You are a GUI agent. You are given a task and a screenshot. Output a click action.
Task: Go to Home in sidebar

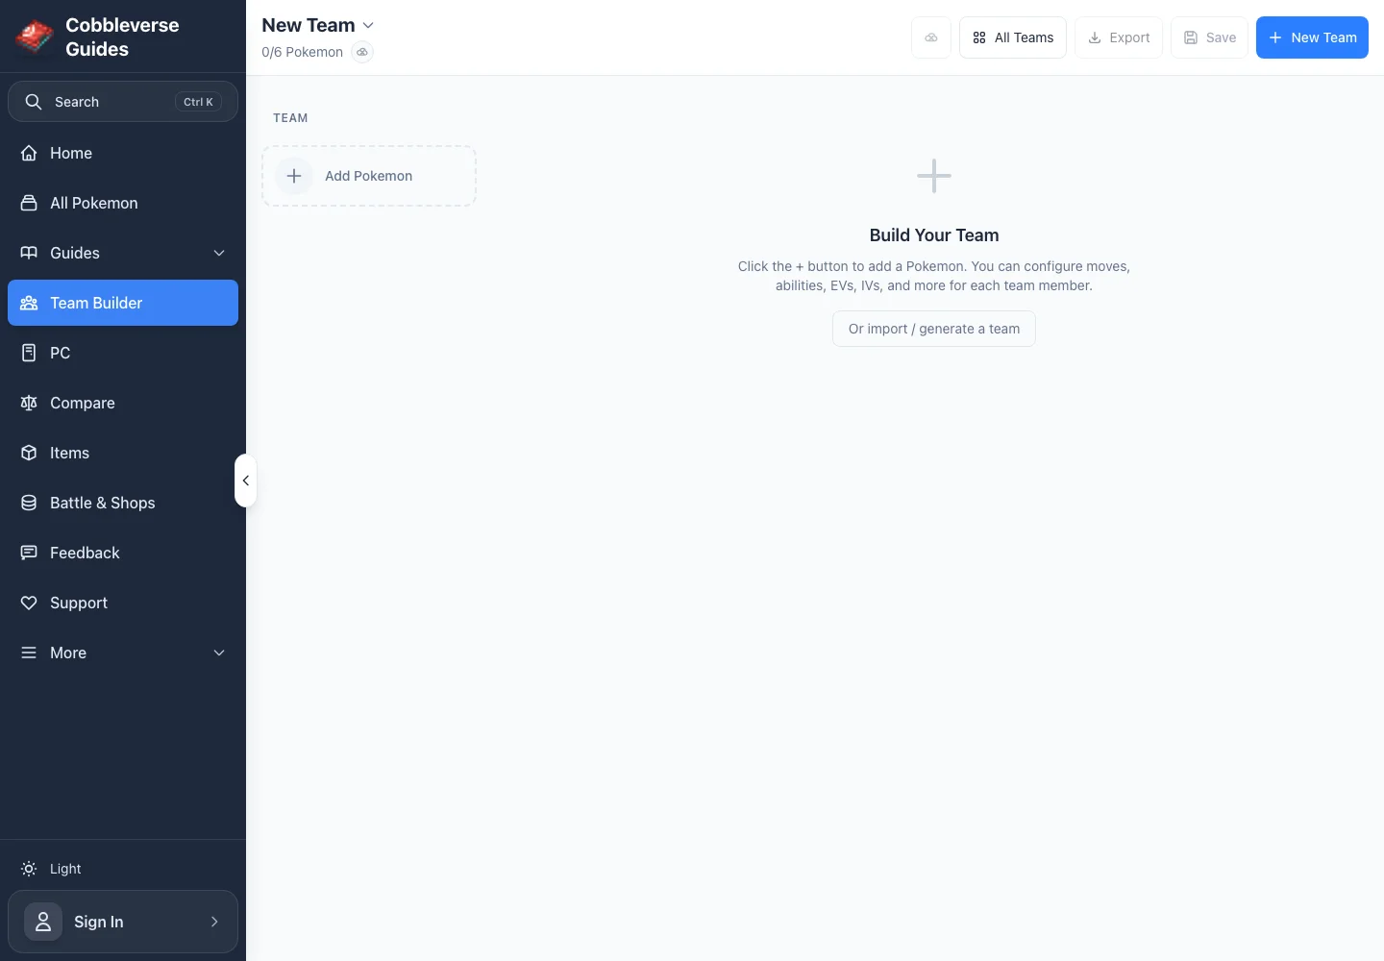coord(123,153)
